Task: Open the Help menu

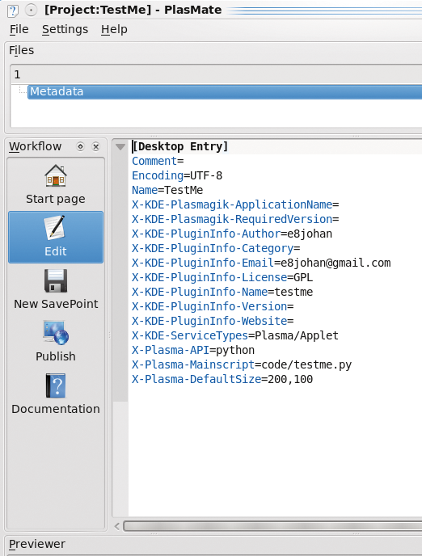Action: [114, 29]
